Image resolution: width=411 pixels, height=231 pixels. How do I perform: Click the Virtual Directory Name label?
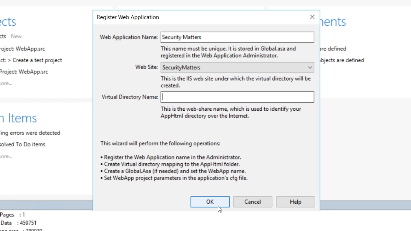[130, 97]
